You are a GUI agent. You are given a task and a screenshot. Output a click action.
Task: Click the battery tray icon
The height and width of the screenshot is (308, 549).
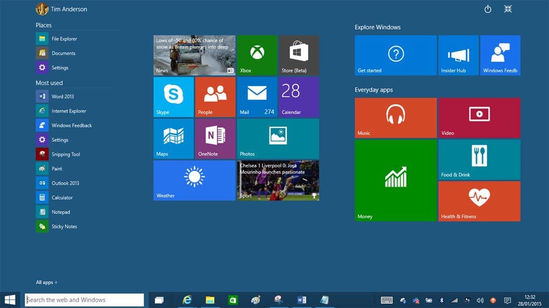pyautogui.click(x=428, y=301)
